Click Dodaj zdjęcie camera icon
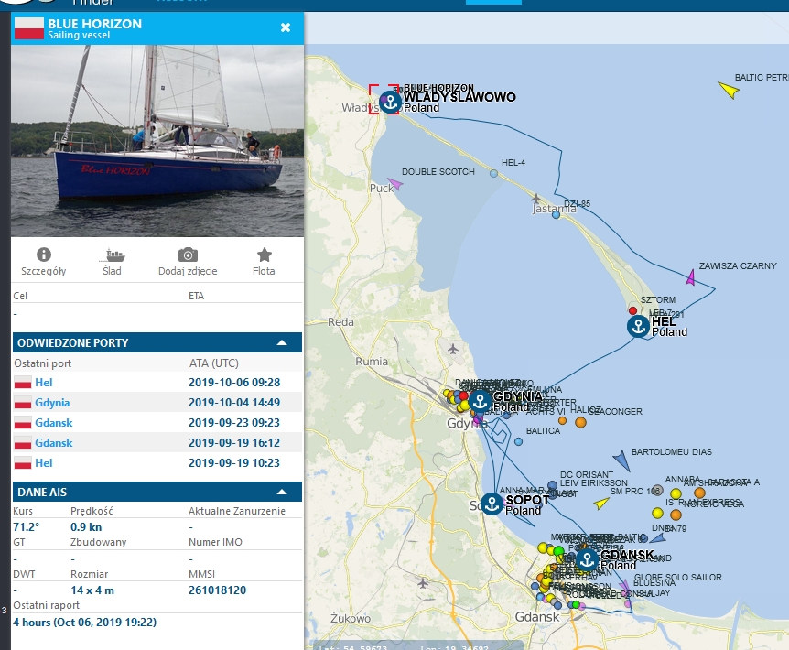The image size is (789, 650). click(188, 255)
